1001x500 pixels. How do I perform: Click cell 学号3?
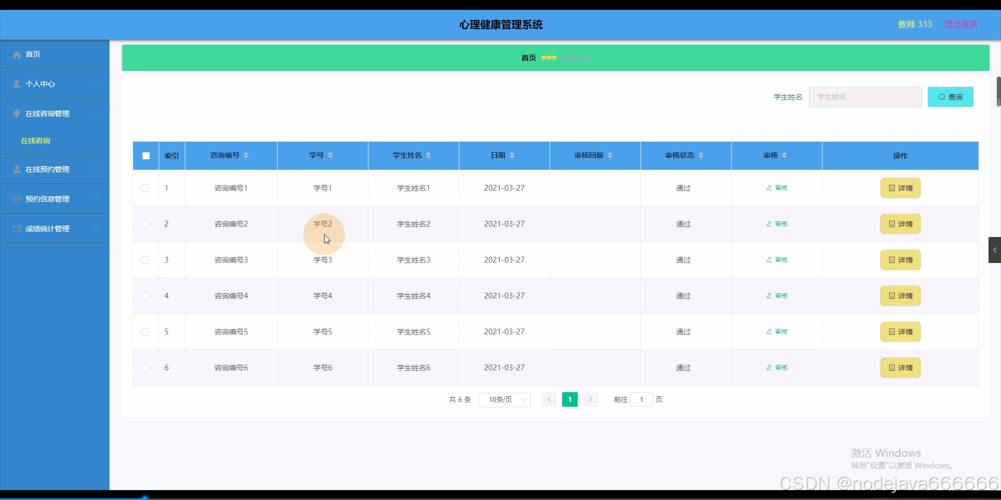click(323, 260)
